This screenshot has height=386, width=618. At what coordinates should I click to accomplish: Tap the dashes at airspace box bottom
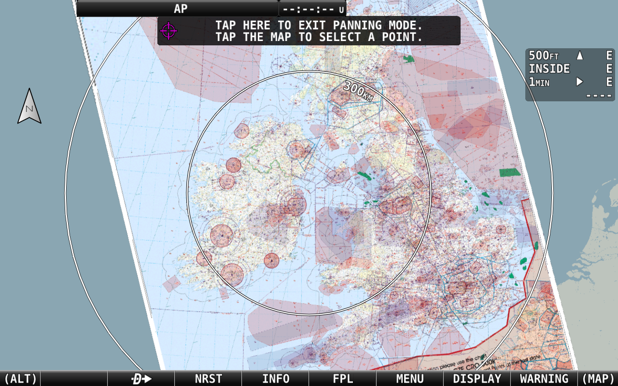599,95
